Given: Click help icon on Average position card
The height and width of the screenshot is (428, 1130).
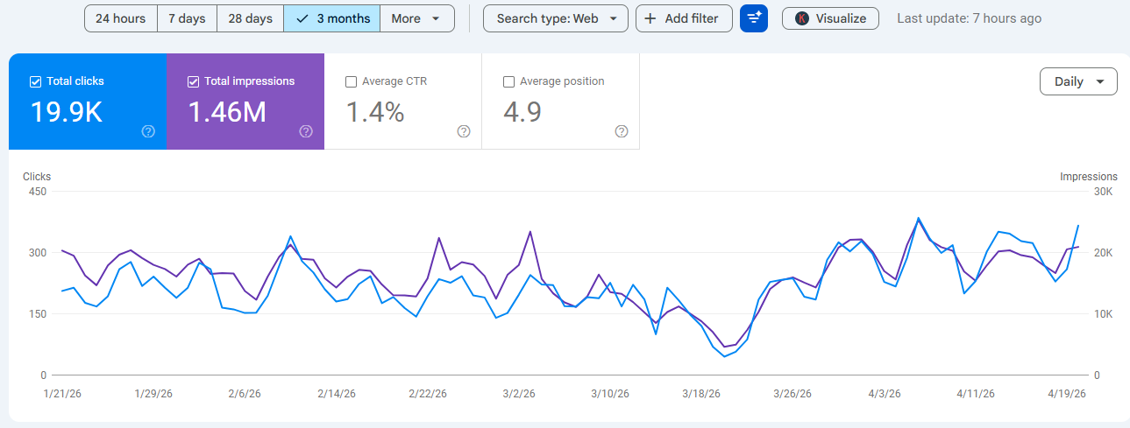Looking at the screenshot, I should click(x=622, y=131).
